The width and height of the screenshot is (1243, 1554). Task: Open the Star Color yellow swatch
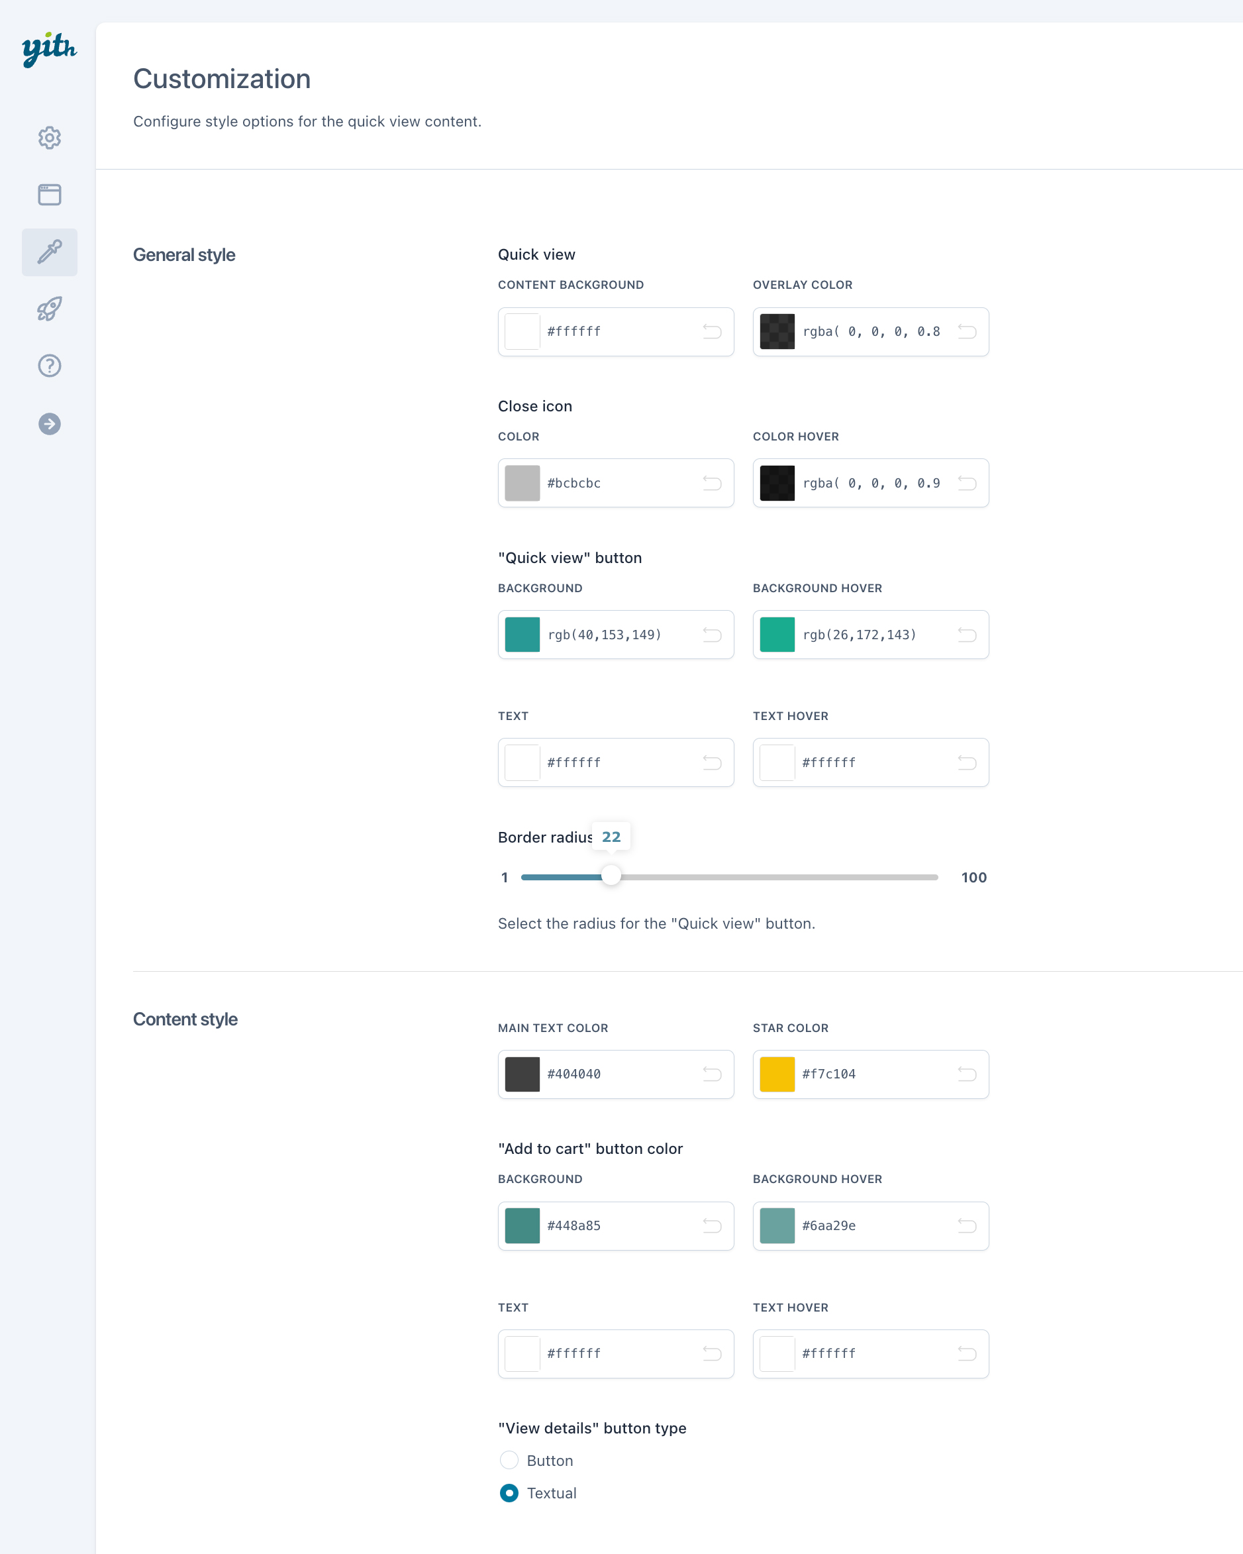(x=777, y=1074)
